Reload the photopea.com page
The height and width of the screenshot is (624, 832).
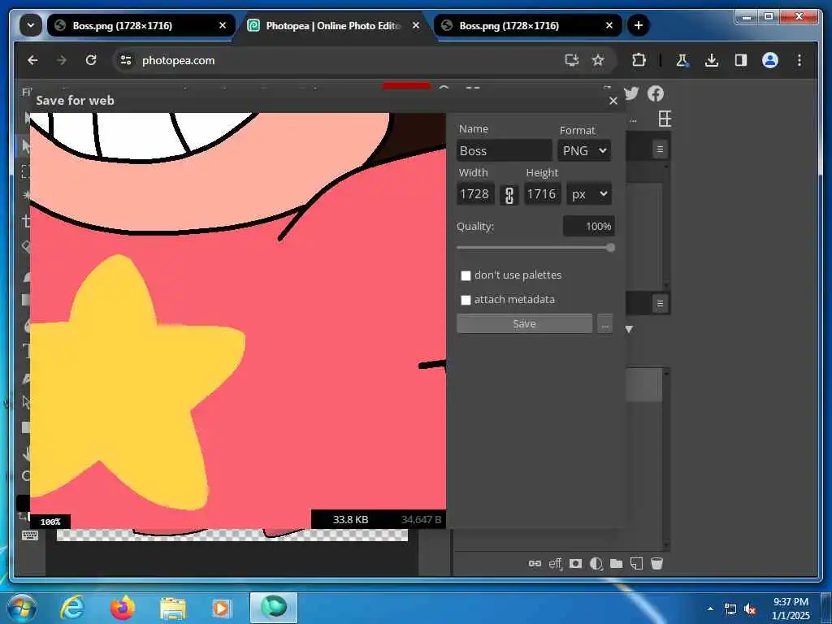pos(91,60)
